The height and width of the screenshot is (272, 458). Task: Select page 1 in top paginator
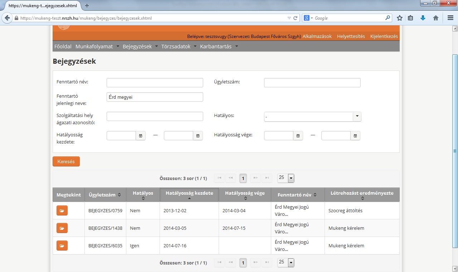click(x=243, y=178)
